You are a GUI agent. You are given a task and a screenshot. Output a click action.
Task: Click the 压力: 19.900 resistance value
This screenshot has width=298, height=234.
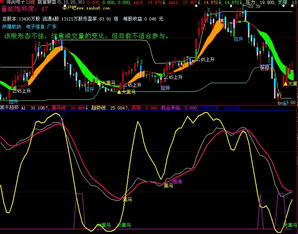(260, 2)
